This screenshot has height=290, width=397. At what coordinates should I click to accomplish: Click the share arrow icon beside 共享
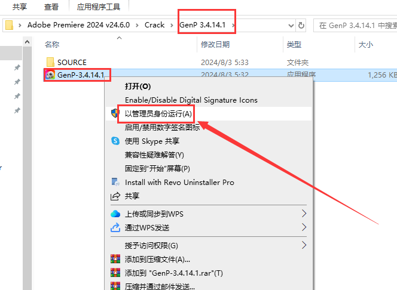(x=115, y=196)
